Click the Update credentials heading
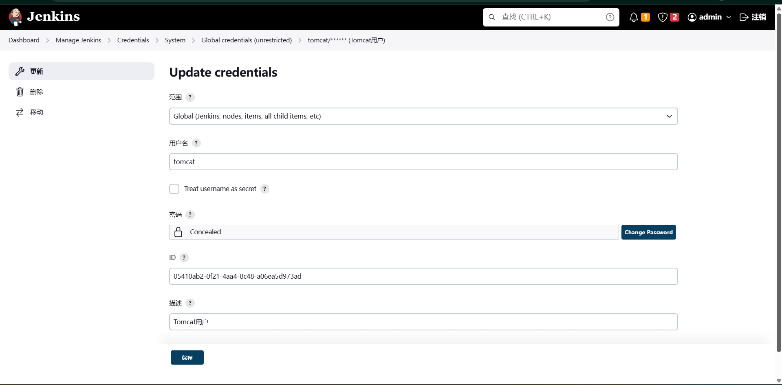 coord(223,72)
